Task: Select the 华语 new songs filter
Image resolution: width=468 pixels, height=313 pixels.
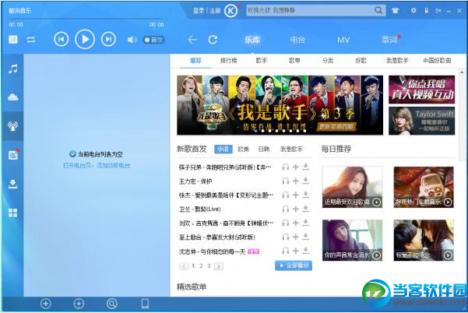Action: tap(223, 149)
